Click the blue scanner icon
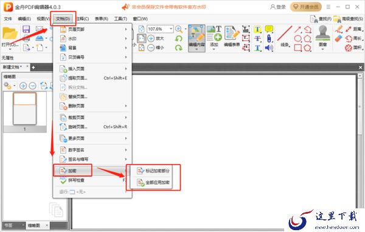 point(40,38)
